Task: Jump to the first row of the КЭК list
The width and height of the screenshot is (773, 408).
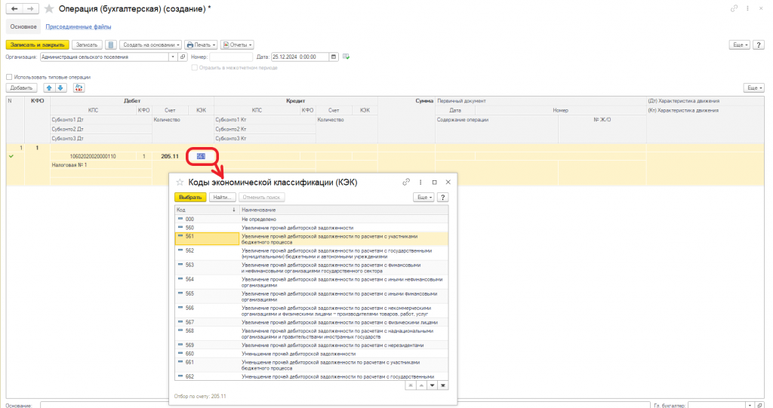Action: 410,385
